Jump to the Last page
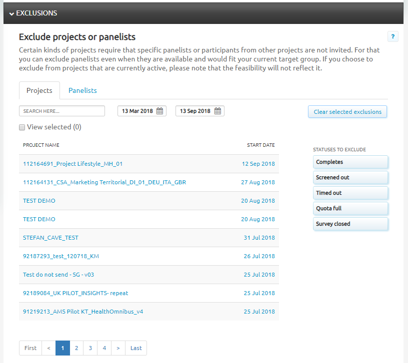 [136, 348]
